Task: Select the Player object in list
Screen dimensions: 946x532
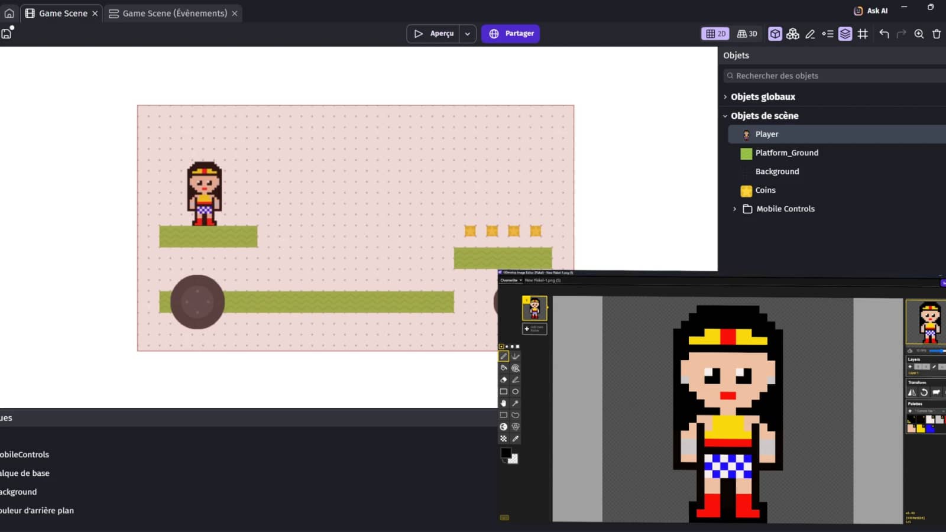Action: pyautogui.click(x=837, y=134)
